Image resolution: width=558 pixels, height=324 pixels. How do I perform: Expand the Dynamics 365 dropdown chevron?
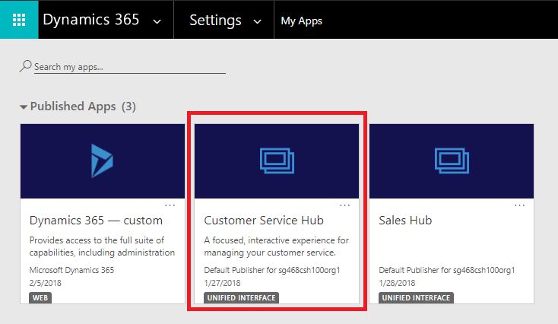click(157, 21)
